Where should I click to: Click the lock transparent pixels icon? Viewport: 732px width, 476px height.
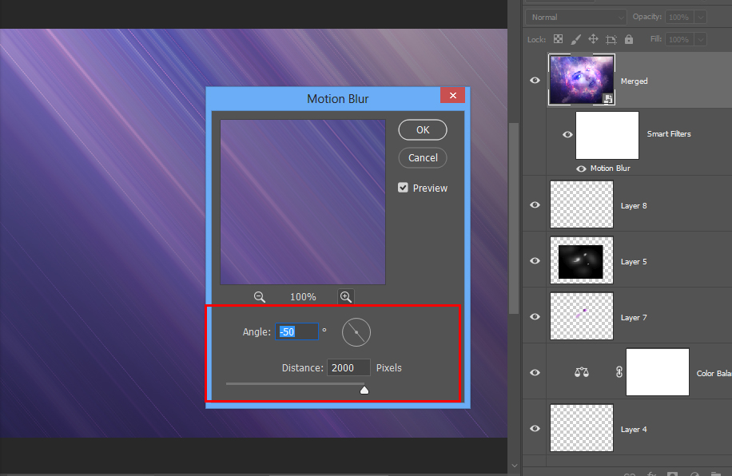pyautogui.click(x=558, y=39)
